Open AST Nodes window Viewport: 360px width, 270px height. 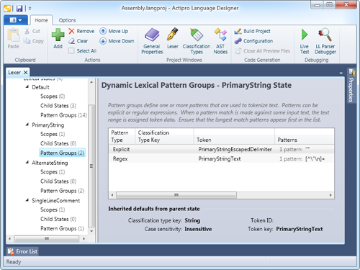coord(220,41)
